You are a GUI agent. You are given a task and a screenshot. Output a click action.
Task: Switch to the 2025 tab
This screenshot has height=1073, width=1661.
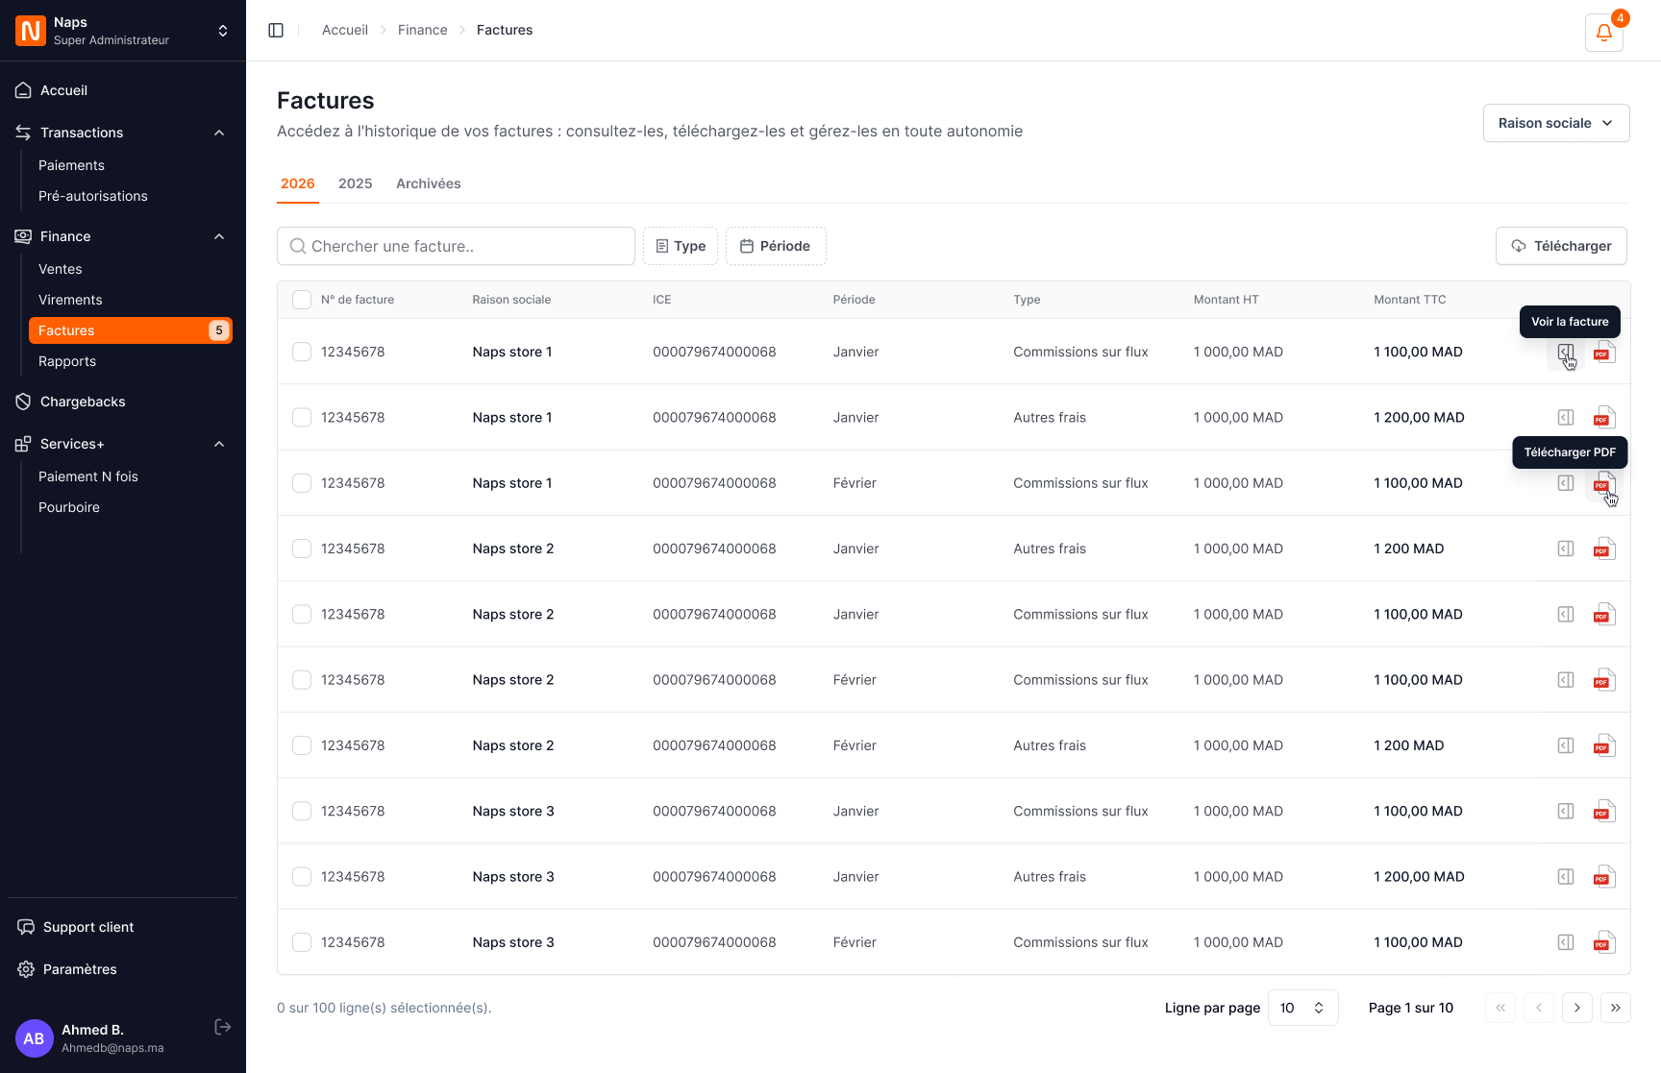(355, 183)
